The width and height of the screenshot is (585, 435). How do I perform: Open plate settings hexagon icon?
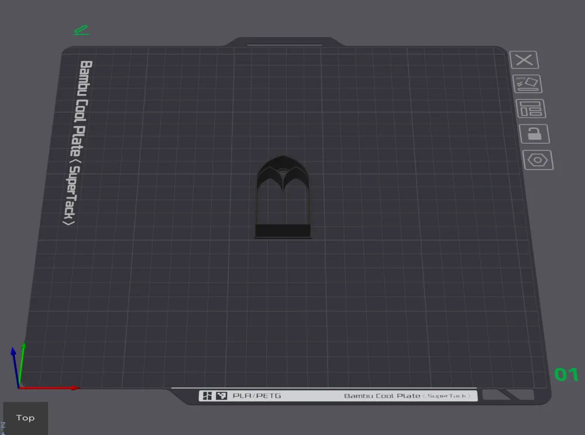(x=538, y=160)
